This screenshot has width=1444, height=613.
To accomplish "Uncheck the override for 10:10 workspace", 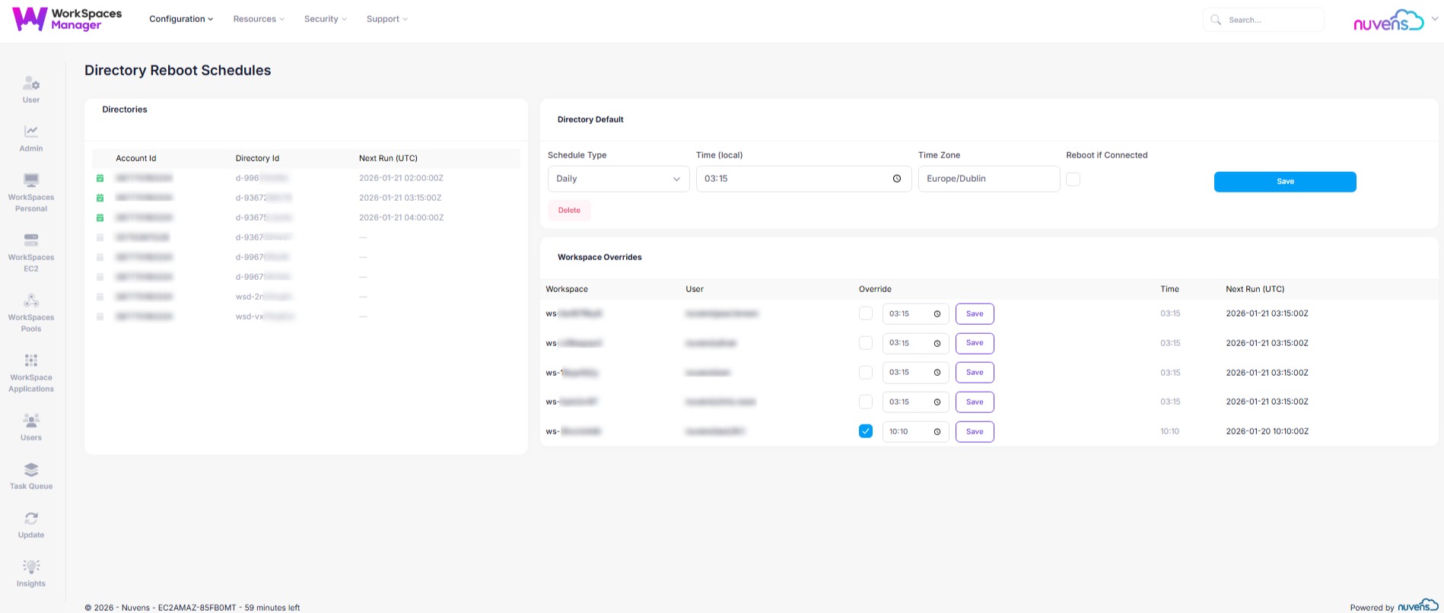I will click(x=865, y=431).
